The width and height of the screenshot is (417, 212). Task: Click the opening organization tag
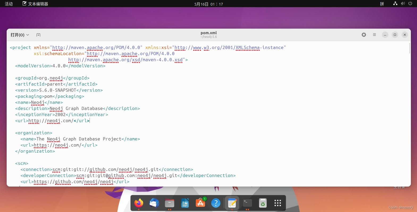tap(34, 133)
